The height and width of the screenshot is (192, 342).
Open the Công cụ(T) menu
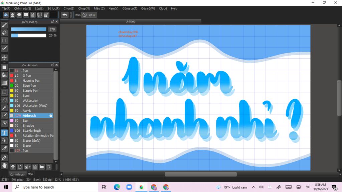(x=130, y=8)
